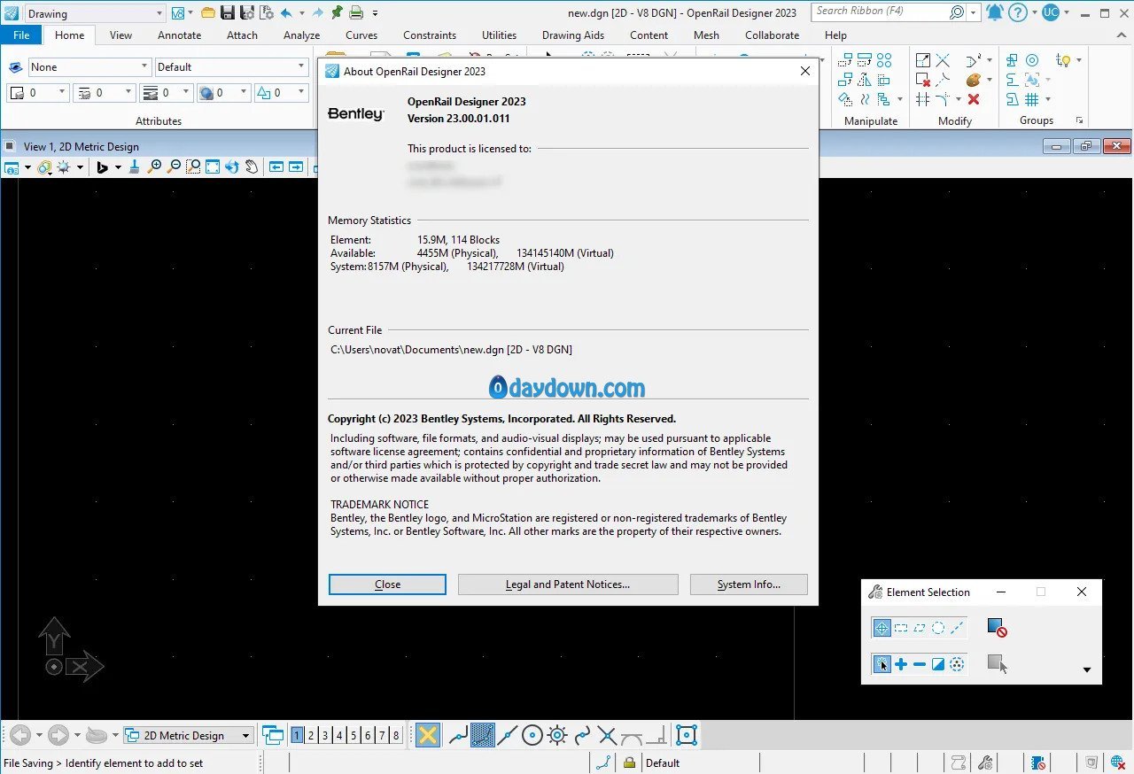Click the lock icon in status bar
Image resolution: width=1134 pixels, height=774 pixels.
pyautogui.click(x=629, y=762)
